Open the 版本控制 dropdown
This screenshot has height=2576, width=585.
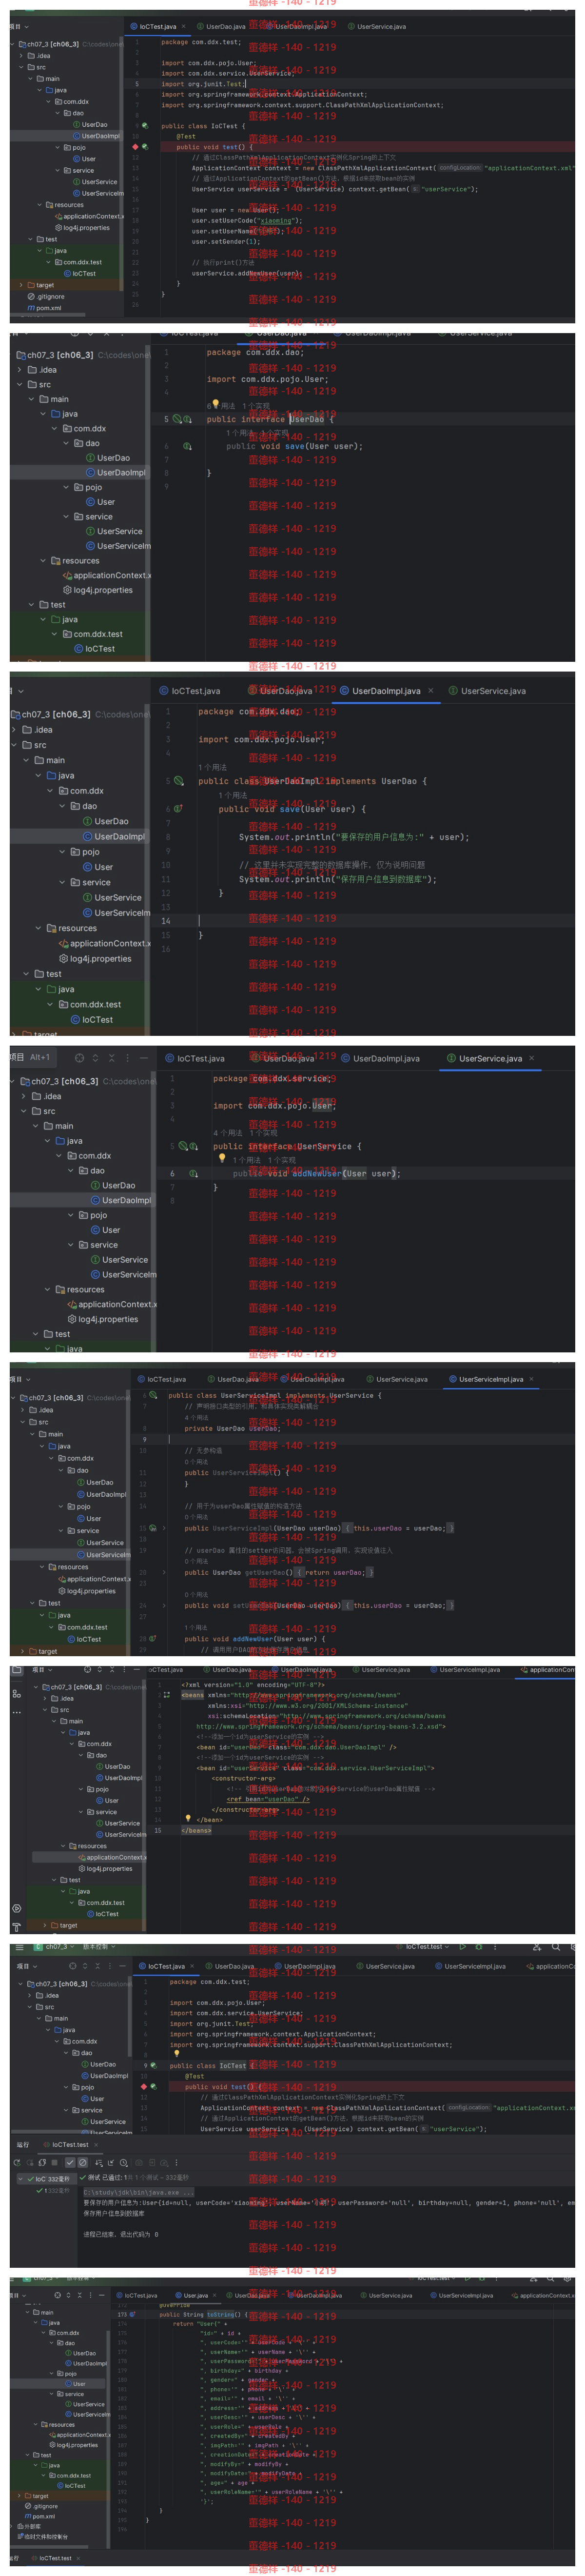coord(98,1946)
